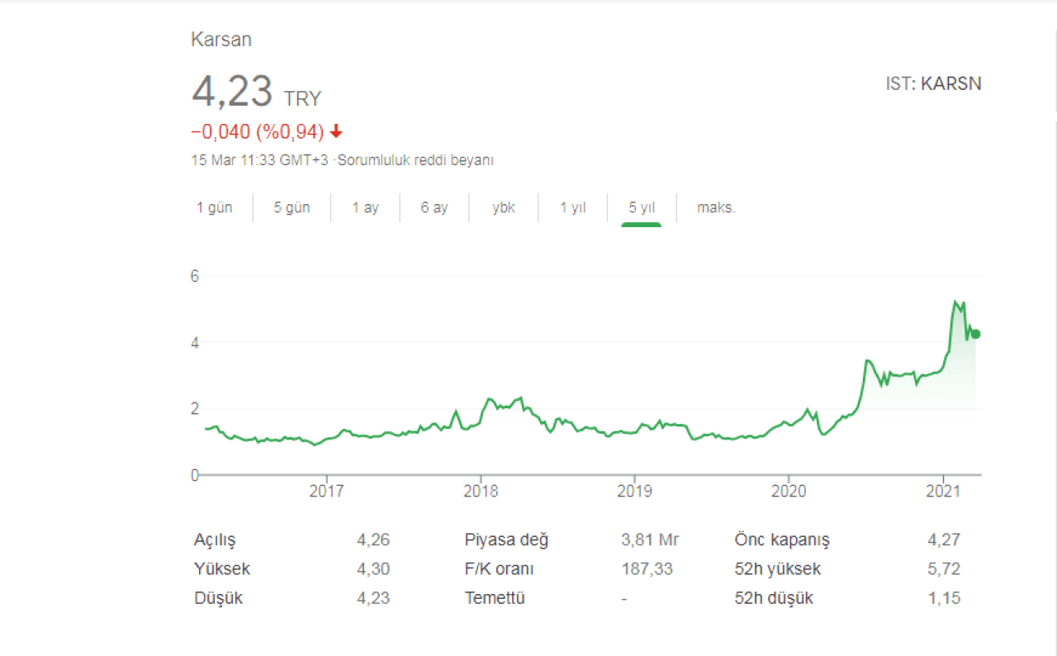The width and height of the screenshot is (1057, 656).
Task: Click the Temettü label
Action: tap(495, 598)
